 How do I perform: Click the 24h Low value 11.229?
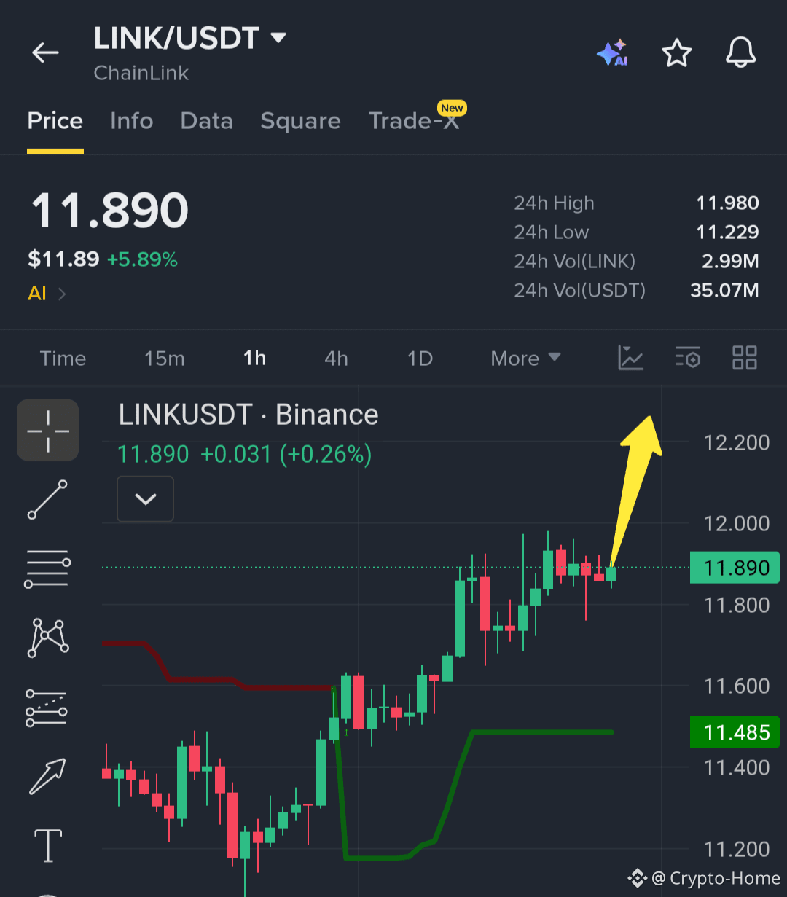pos(727,232)
